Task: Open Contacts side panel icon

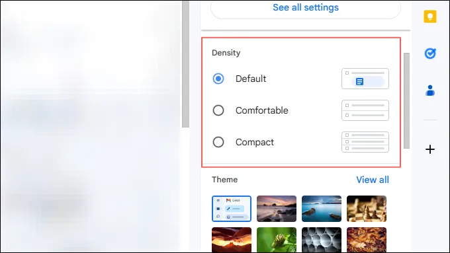Action: (x=430, y=90)
